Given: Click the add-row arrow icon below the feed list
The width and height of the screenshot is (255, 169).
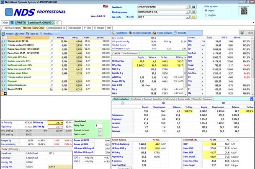Looking at the screenshot, I should 5,93.
